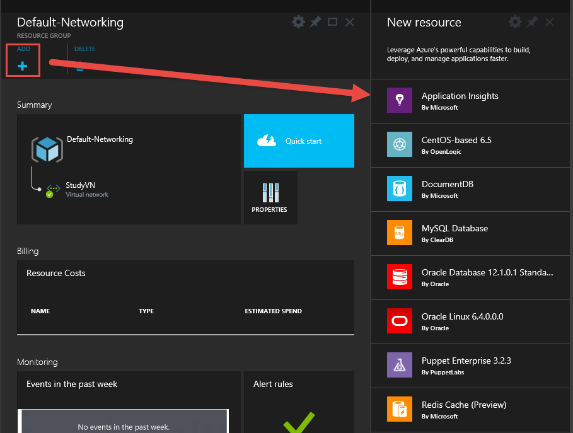The height and width of the screenshot is (433, 573).
Task: Click the ADD command label
Action: click(23, 49)
